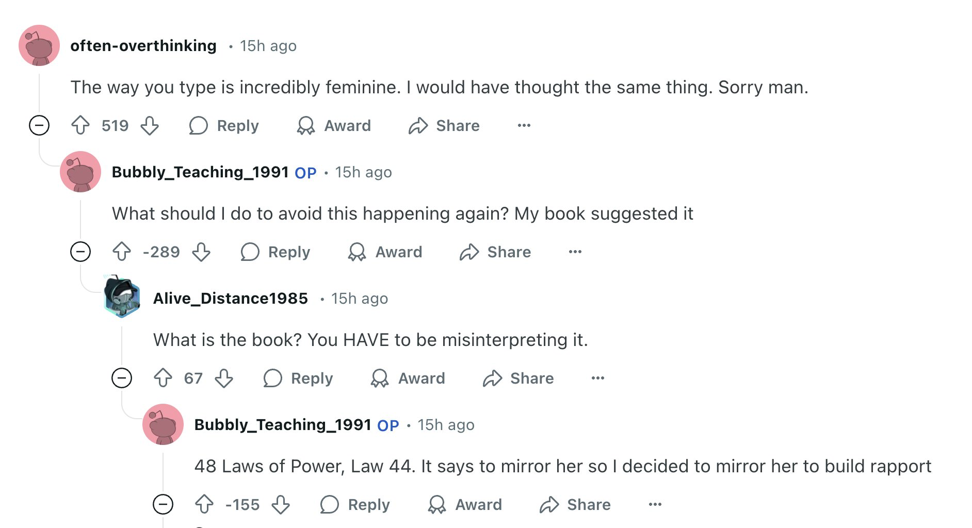
Task: Collapse the thread under the -155 comment
Action: 163,504
